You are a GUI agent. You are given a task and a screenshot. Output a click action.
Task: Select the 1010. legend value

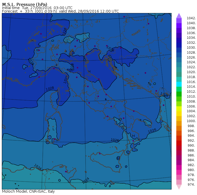[x=191, y=97]
